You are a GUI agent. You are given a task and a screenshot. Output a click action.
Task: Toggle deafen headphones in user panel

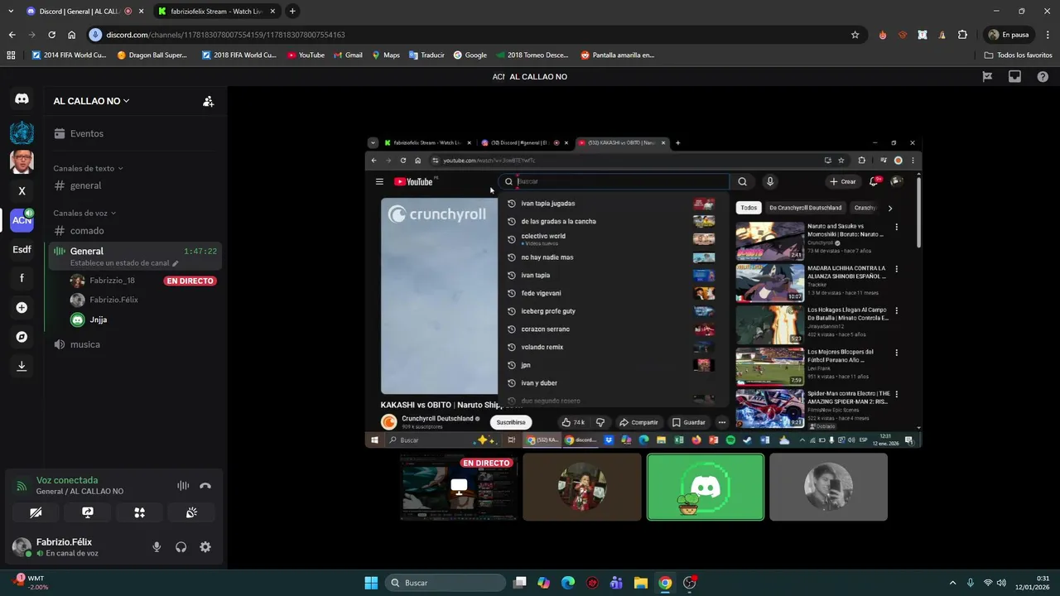pos(181,547)
